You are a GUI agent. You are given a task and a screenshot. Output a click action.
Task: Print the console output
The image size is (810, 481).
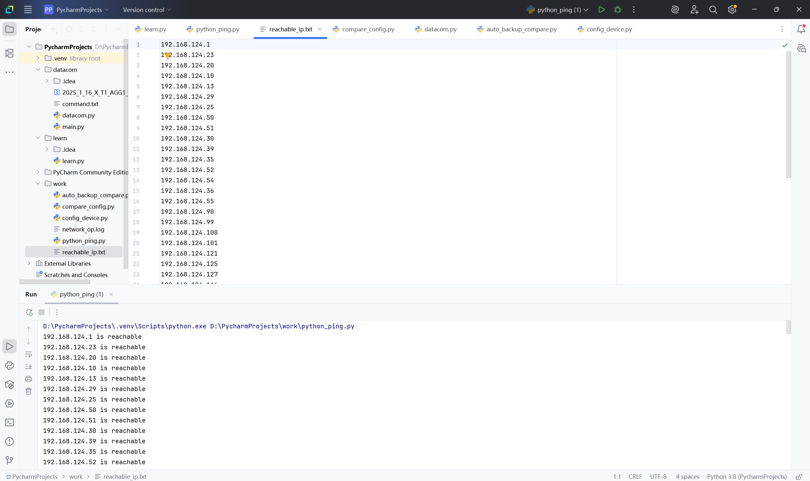[28, 379]
